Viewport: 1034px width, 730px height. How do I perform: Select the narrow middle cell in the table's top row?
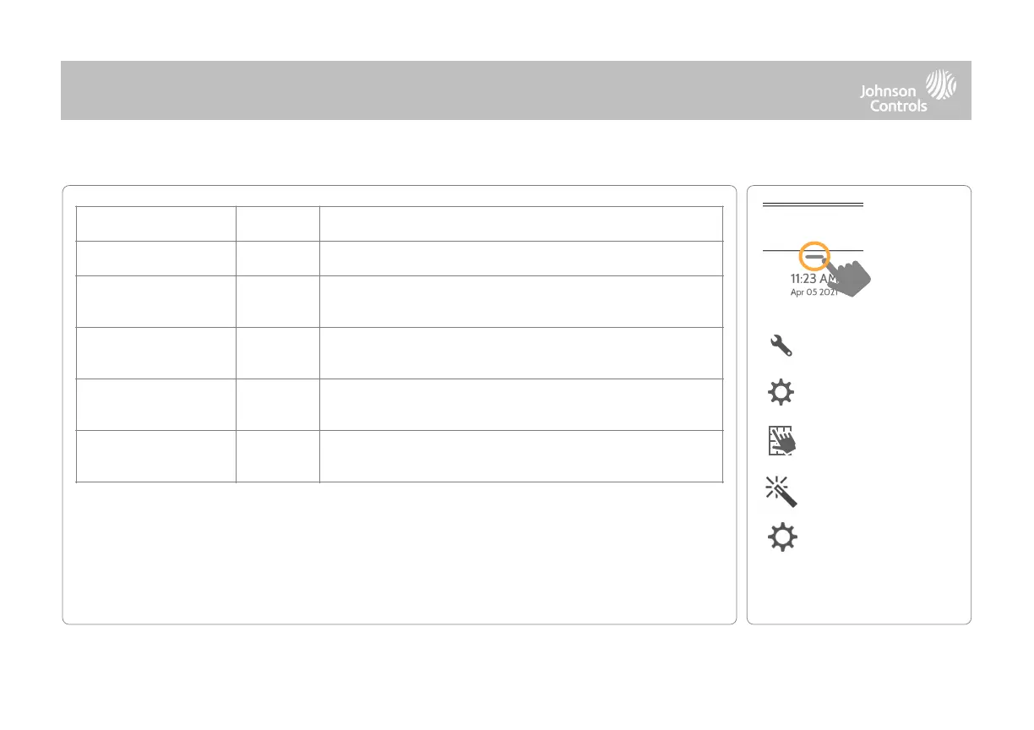coord(277,223)
